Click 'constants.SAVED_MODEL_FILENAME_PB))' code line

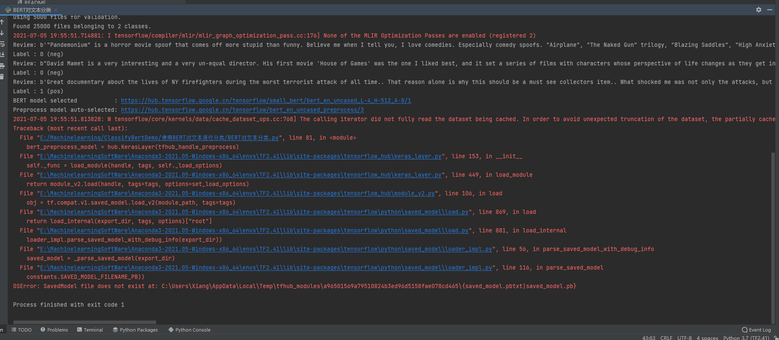[x=85, y=277]
